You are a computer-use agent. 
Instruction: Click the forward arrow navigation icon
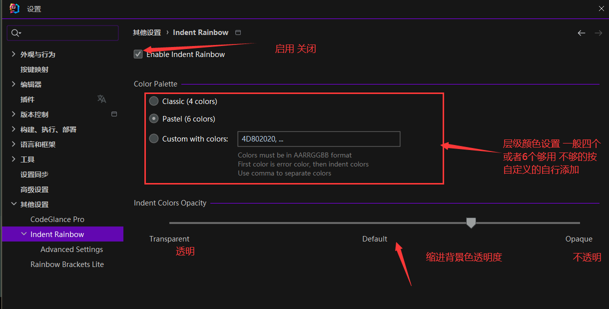click(598, 33)
